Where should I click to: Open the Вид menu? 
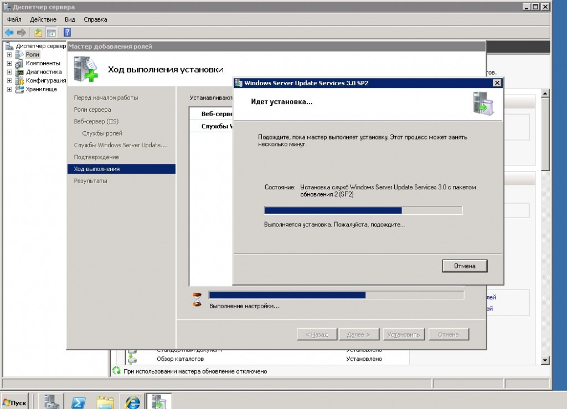pyautogui.click(x=70, y=19)
